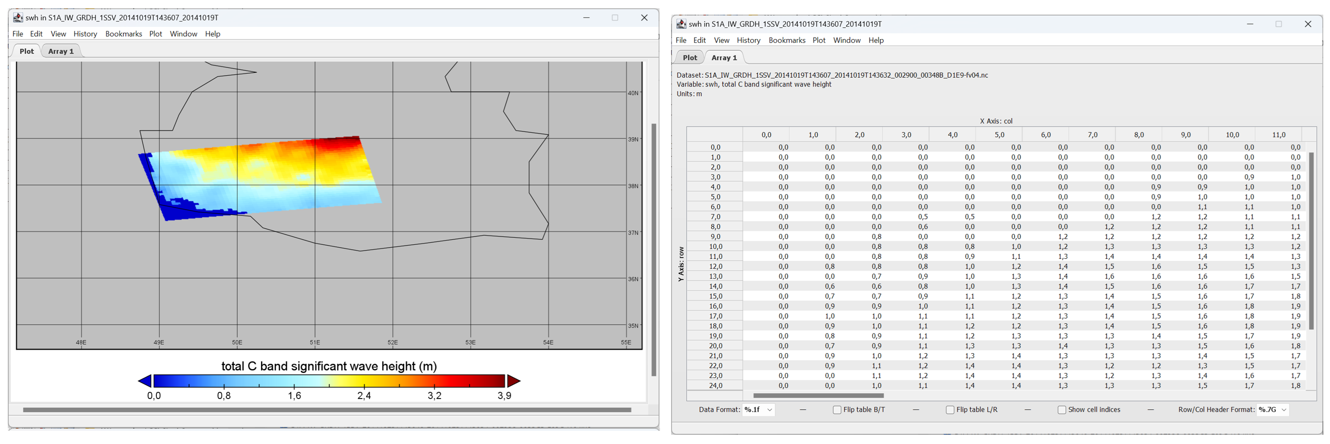Click the colored wave height swath on the map
Image resolution: width=1330 pixels, height=444 pixels.
pos(261,178)
